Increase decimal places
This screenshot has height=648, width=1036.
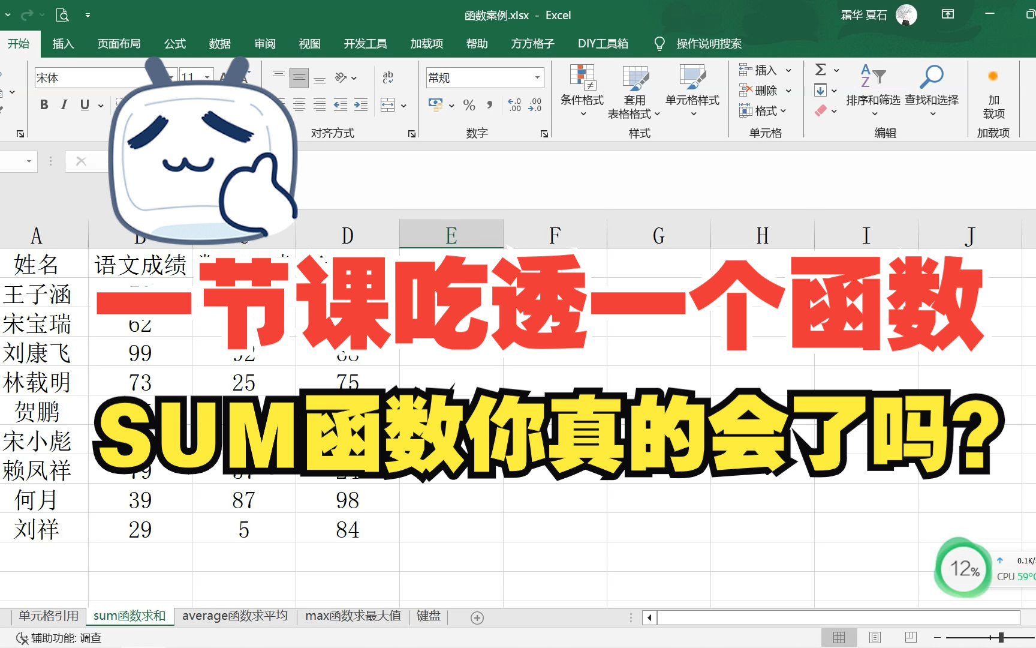[514, 105]
